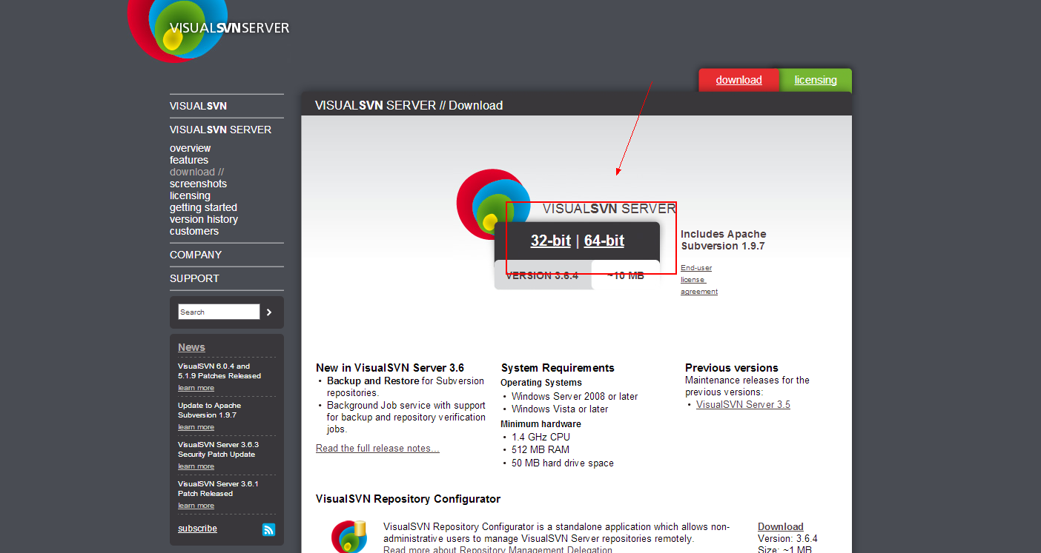This screenshot has width=1041, height=553.
Task: Download the 64-bit installer
Action: (604, 241)
